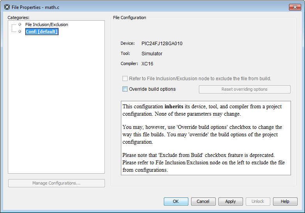Select the Conf: [default] node
The width and height of the screenshot is (305, 213).
(42, 32)
